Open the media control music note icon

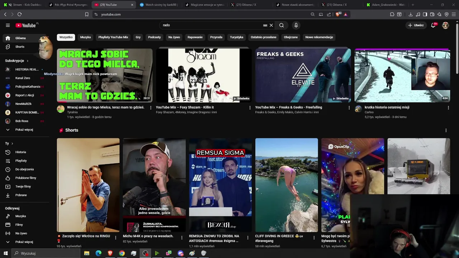pyautogui.click(x=418, y=14)
